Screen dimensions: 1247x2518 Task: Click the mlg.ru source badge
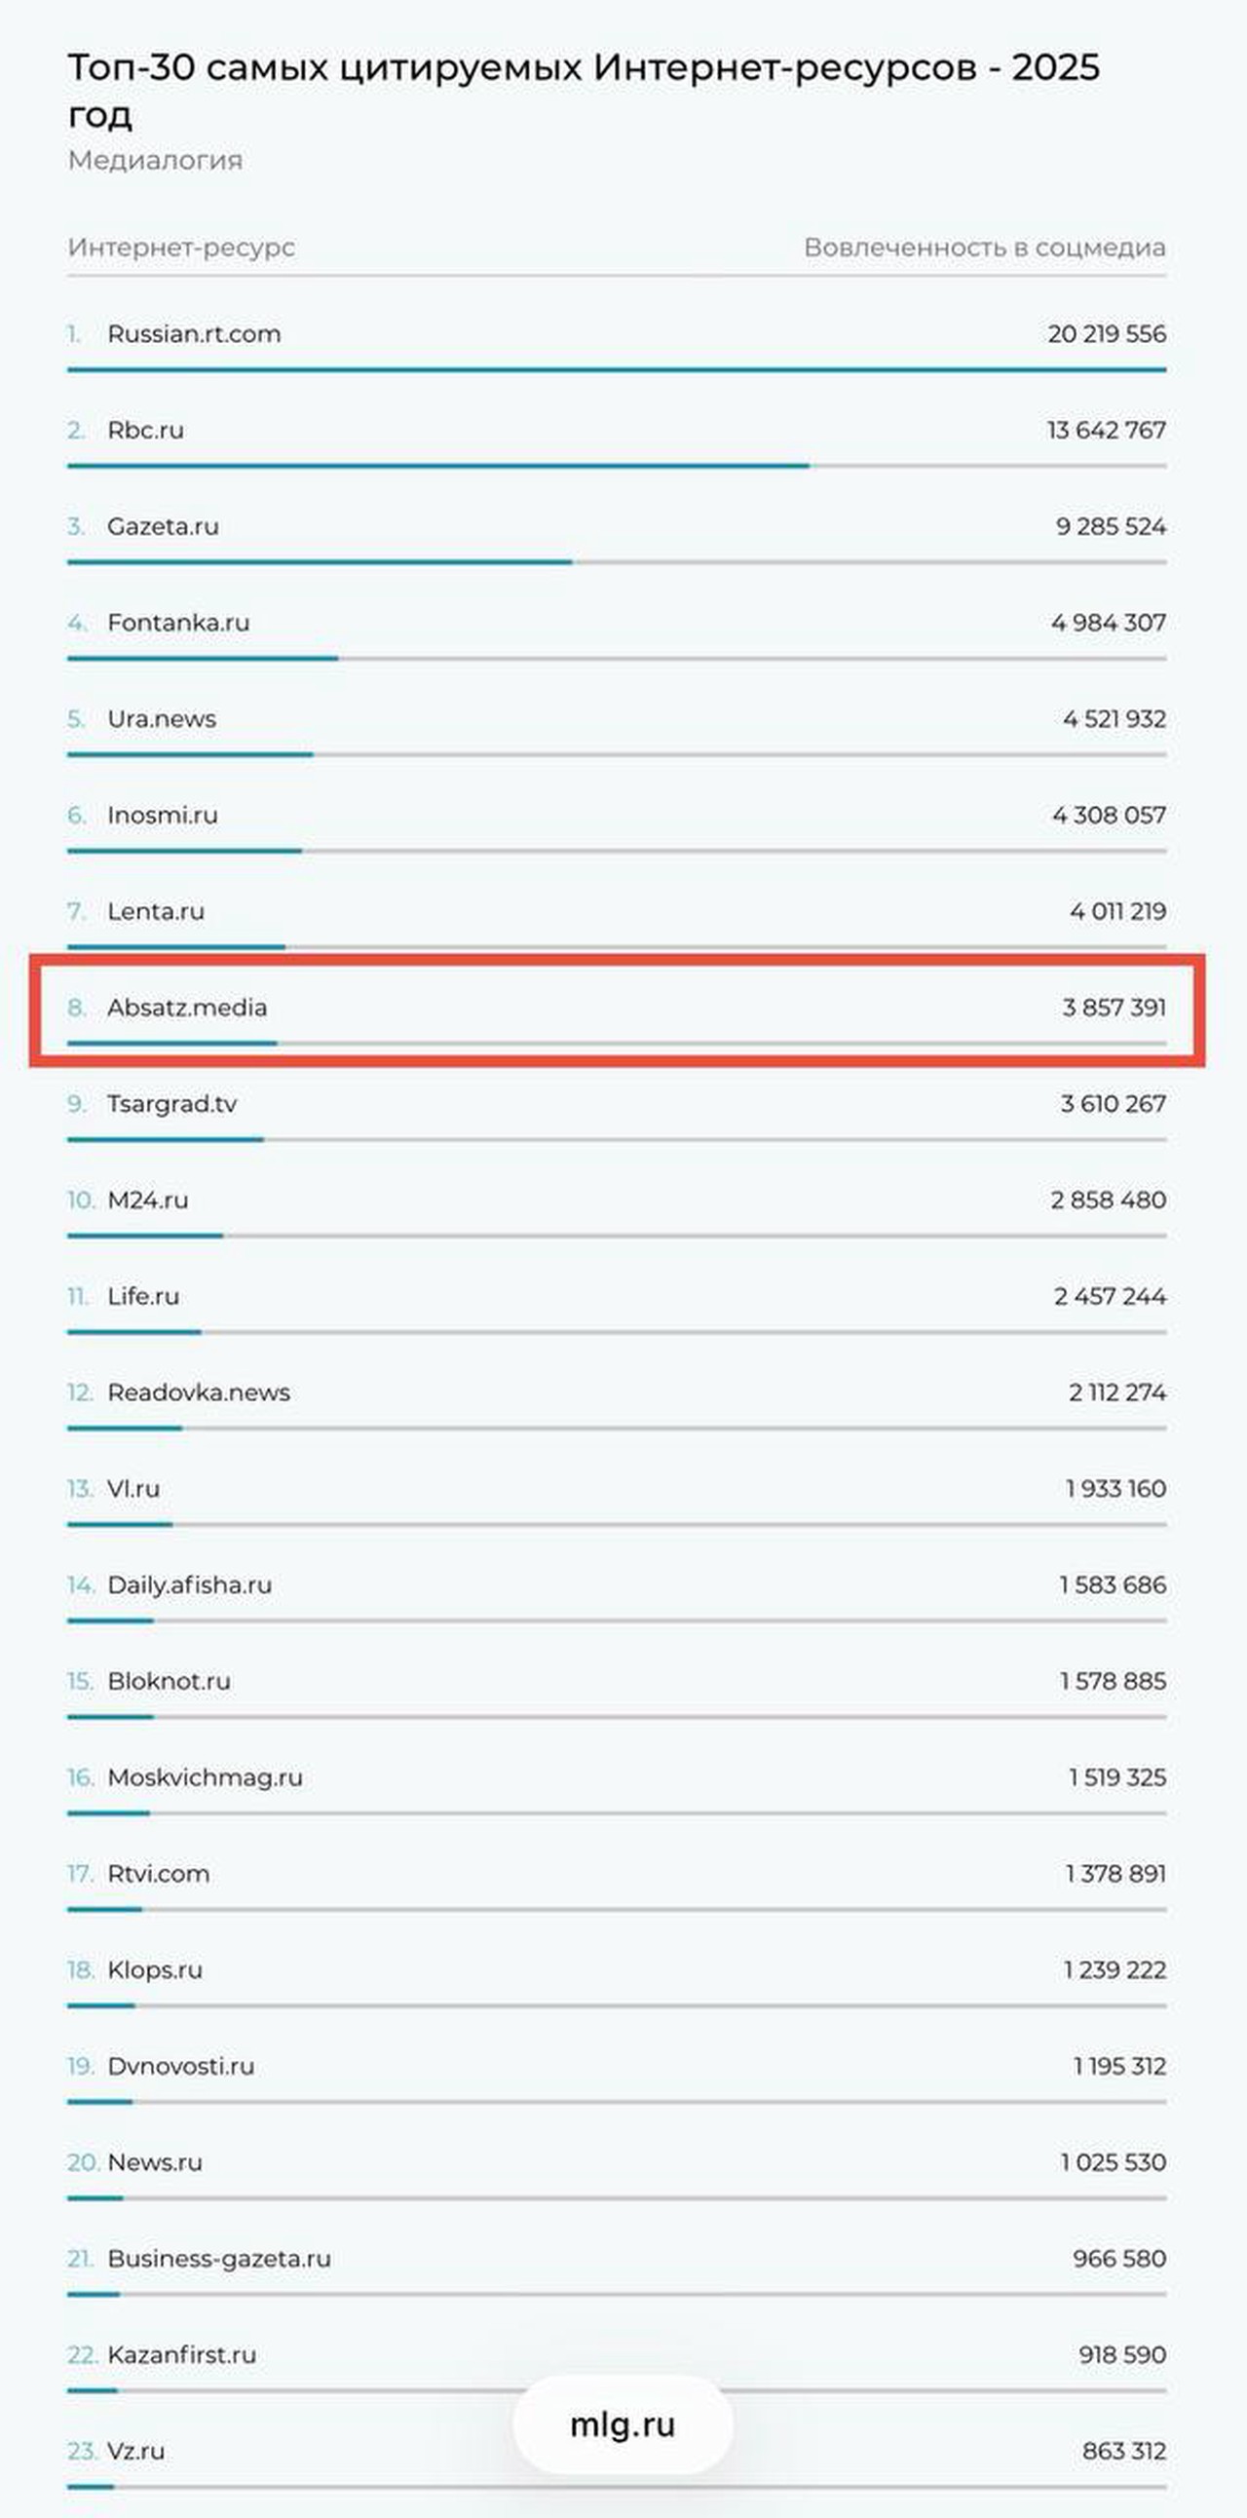pos(623,2425)
